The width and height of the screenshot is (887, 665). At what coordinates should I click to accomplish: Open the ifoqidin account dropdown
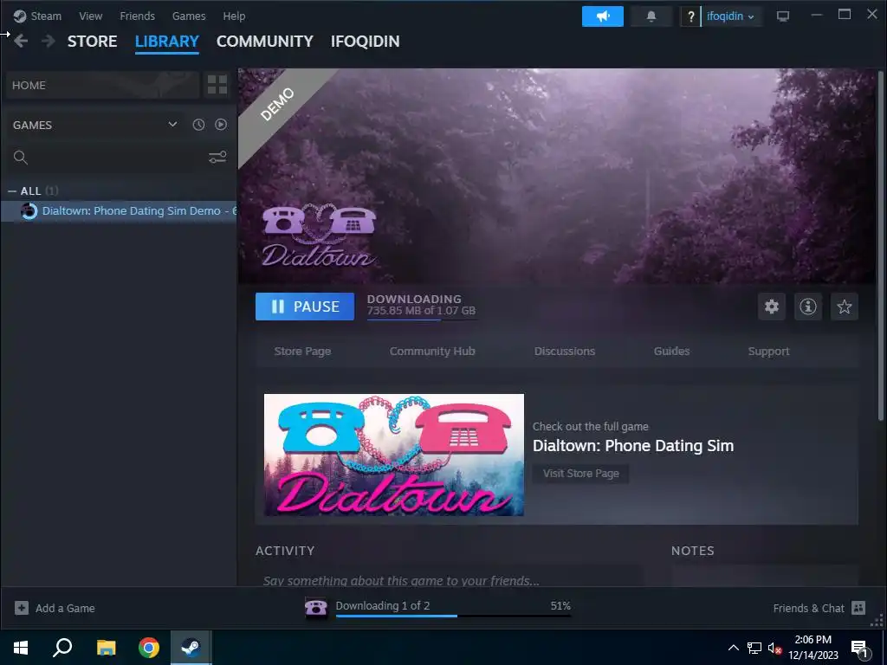[x=730, y=16]
